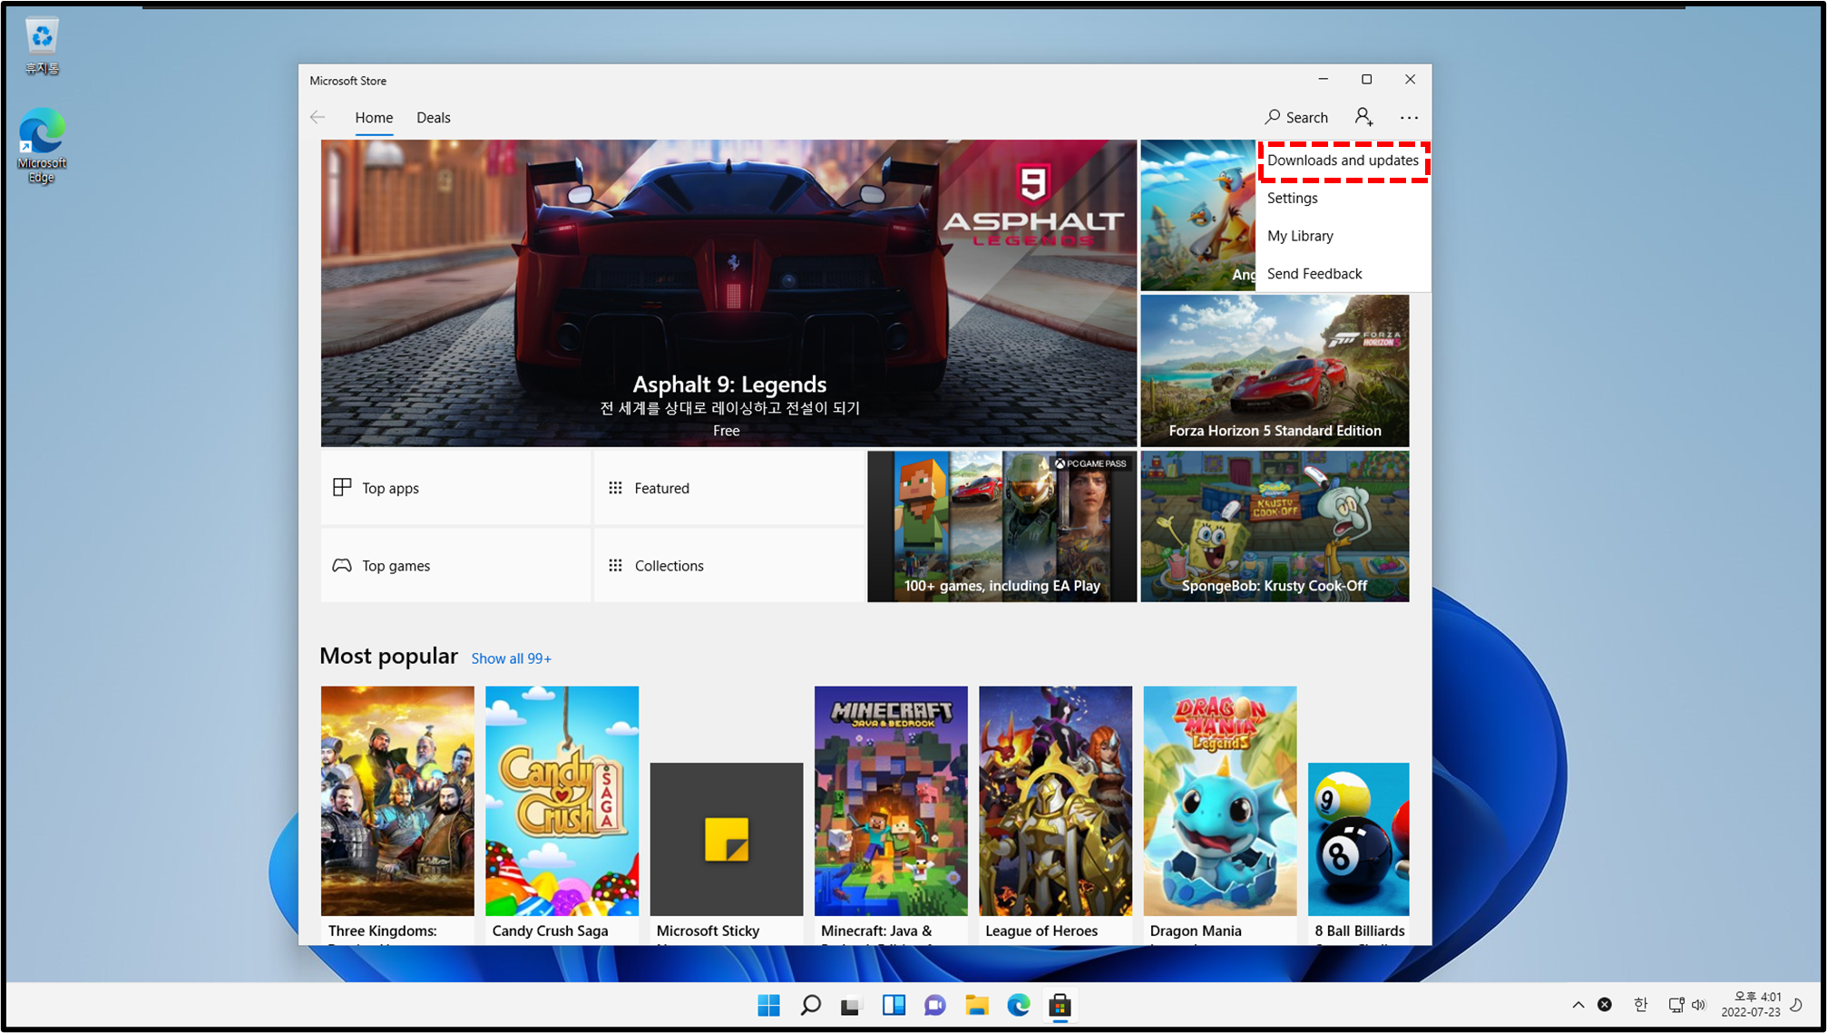
Task: Switch to the Home tab
Action: [x=374, y=118]
